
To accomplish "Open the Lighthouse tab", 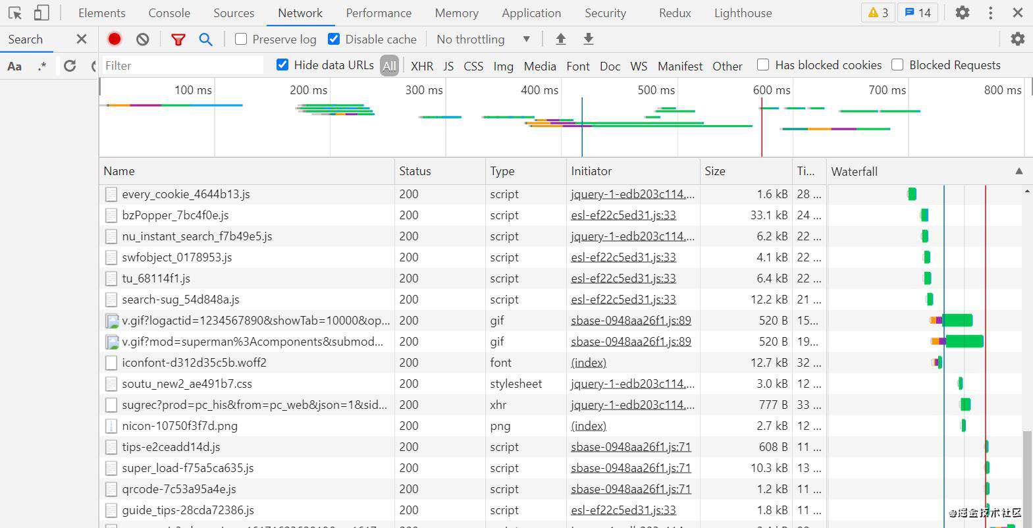I will 743,13.
